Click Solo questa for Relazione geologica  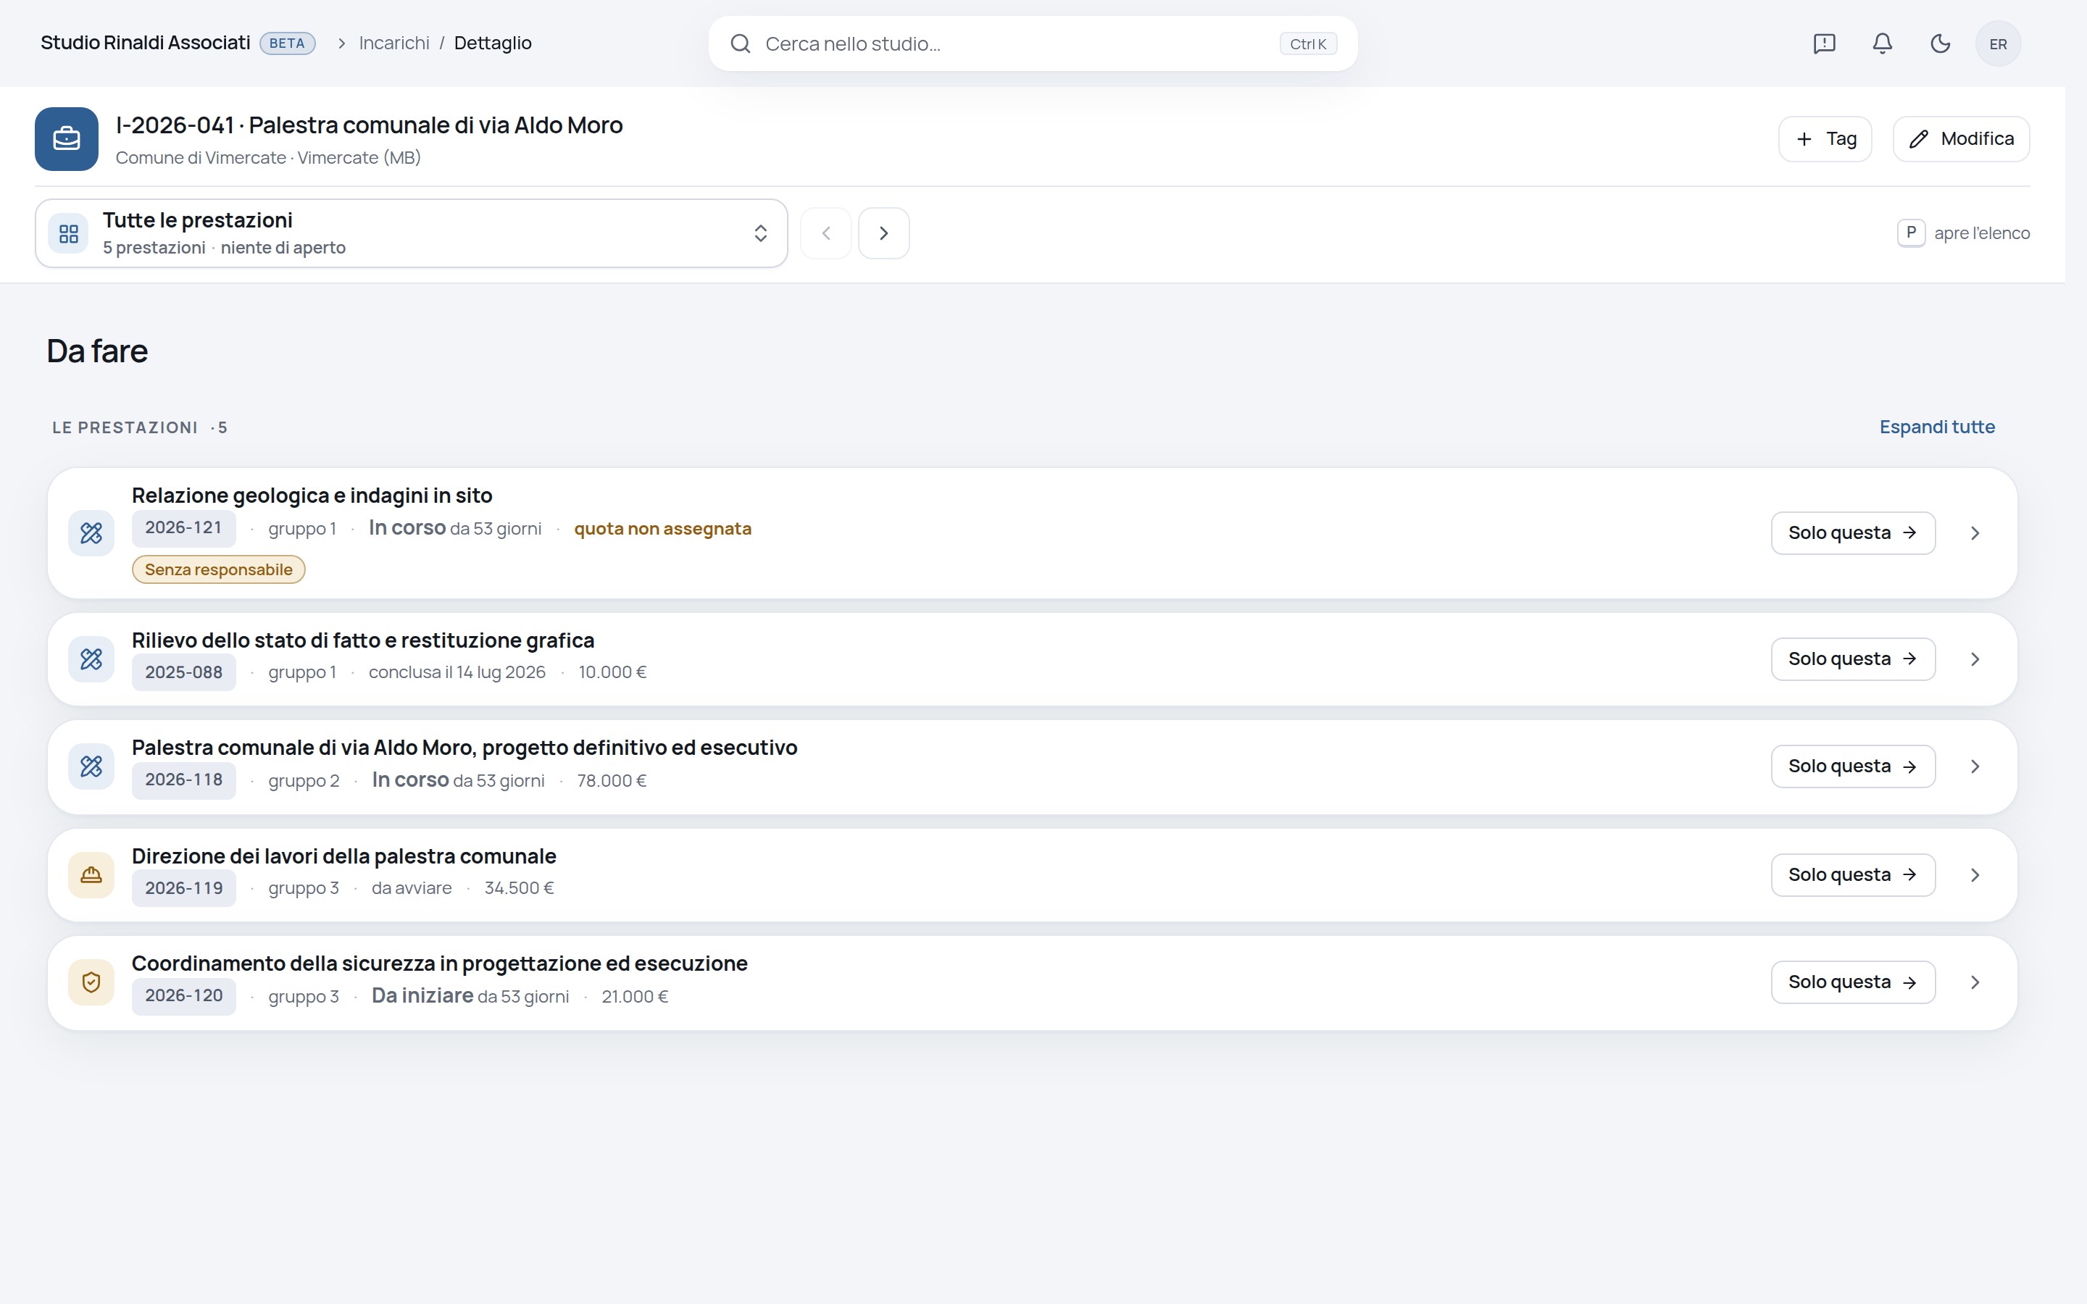click(1852, 533)
